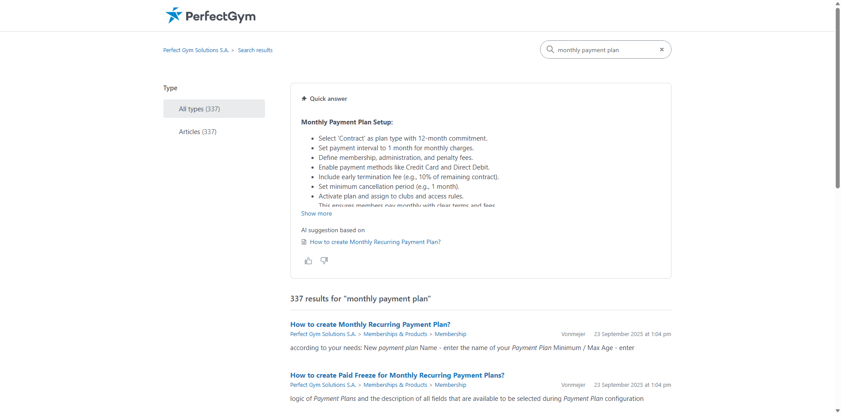Click Membership category under second result
Screen dimensions: 841x414
[450, 385]
